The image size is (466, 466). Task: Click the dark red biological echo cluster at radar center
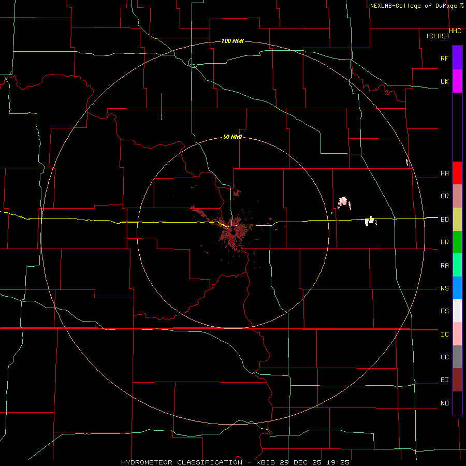pyautogui.click(x=234, y=232)
